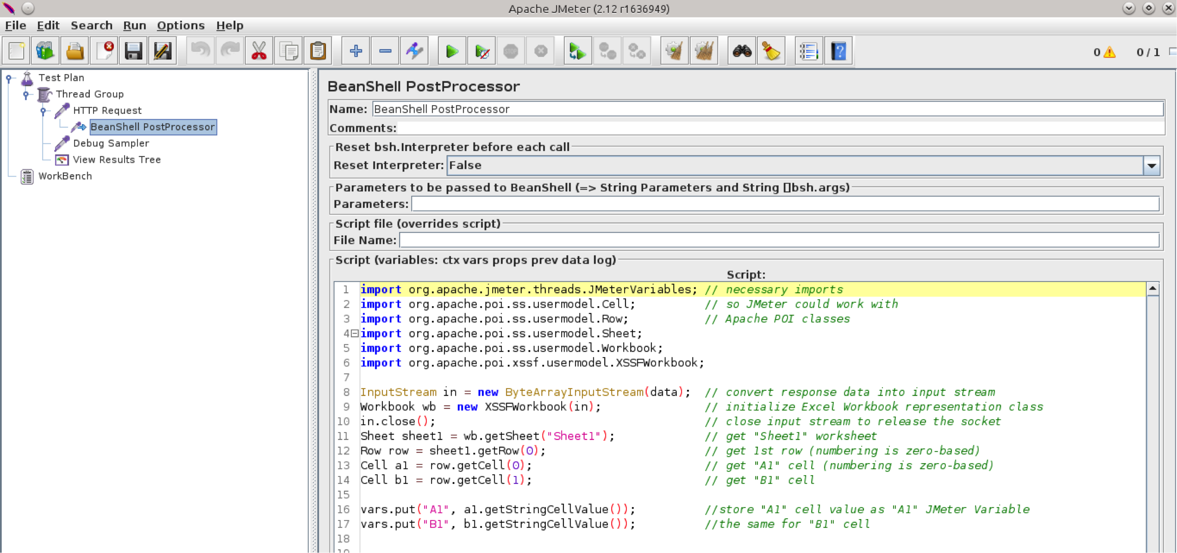Click the Redo arrow icon
1177x553 pixels.
(230, 51)
